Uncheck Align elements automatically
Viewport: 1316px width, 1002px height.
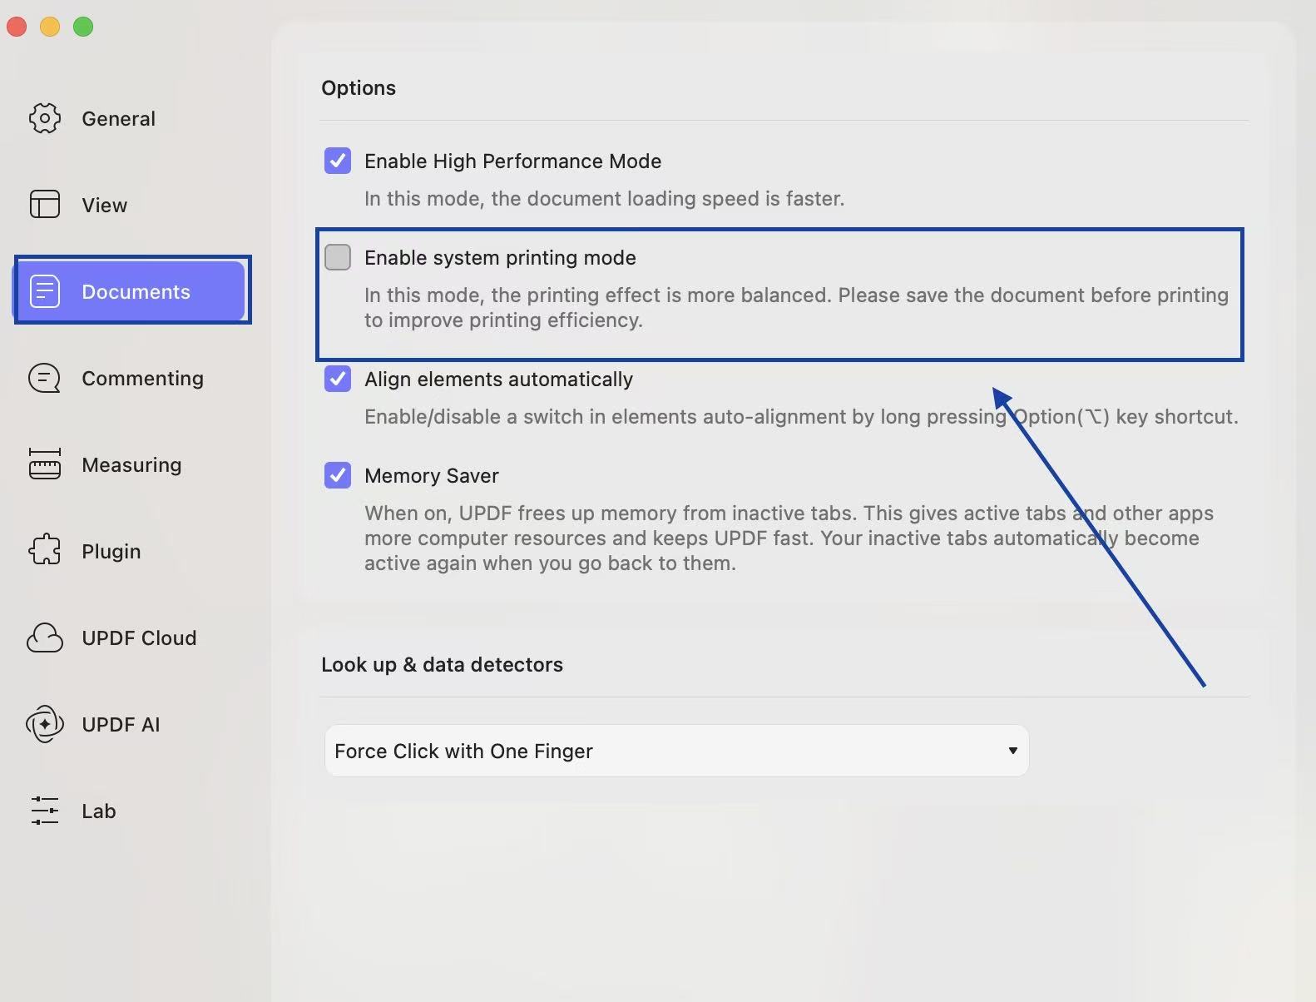click(338, 379)
